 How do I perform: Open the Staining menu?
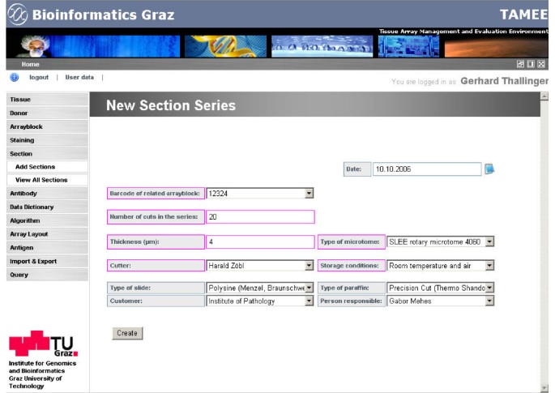tap(47, 140)
